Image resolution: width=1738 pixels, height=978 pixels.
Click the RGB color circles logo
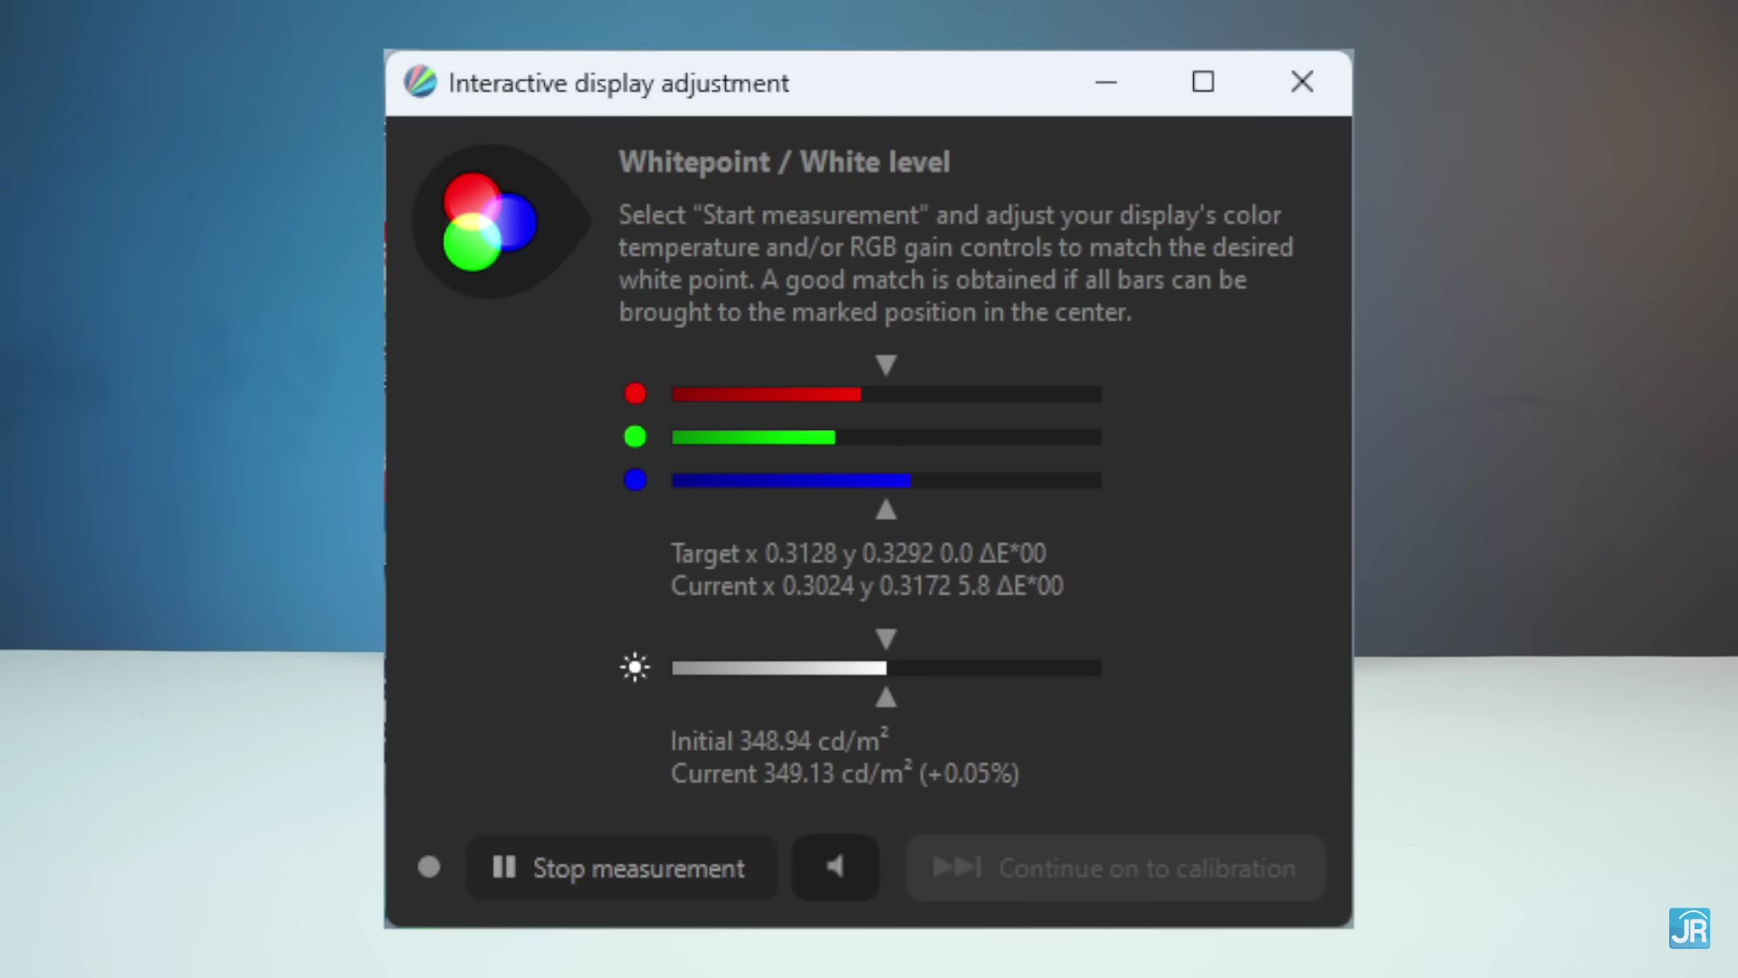pyautogui.click(x=489, y=222)
